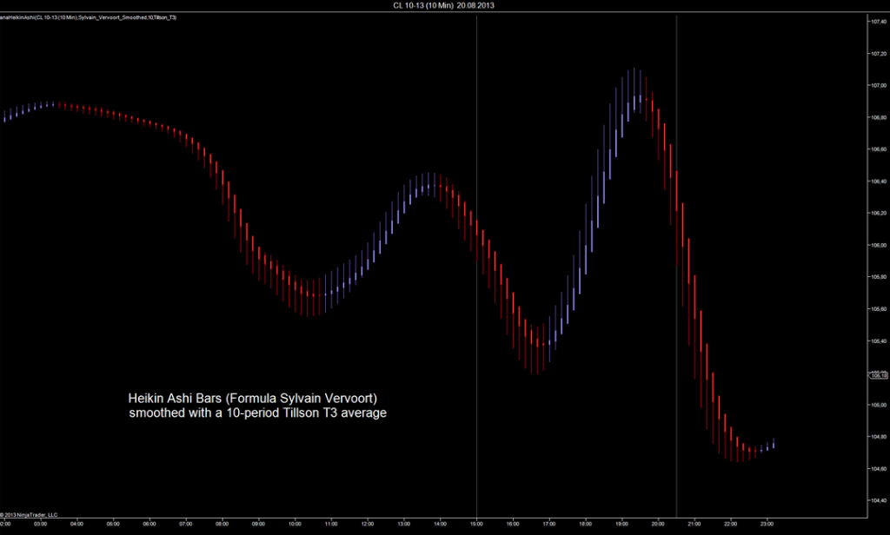Click the 05:00 time axis label
The image size is (890, 535).
click(x=113, y=524)
